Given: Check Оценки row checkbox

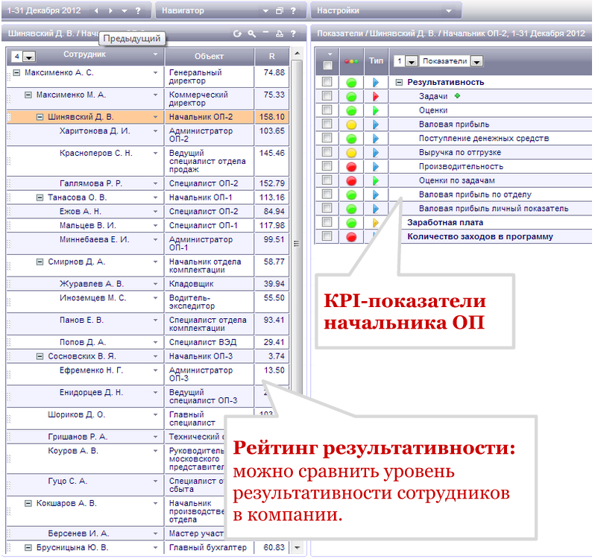Looking at the screenshot, I should 327,110.
